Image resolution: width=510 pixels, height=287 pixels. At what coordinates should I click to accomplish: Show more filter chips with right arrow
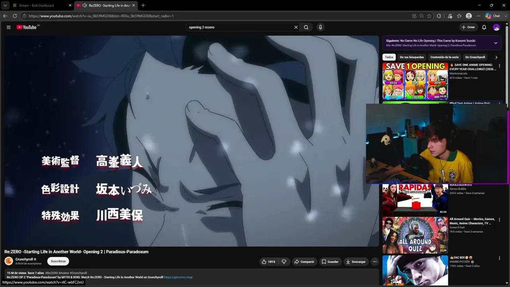coord(496,57)
